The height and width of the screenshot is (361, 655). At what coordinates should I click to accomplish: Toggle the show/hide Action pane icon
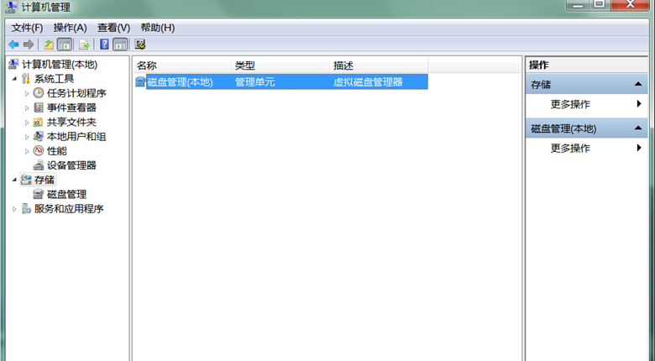(120, 44)
